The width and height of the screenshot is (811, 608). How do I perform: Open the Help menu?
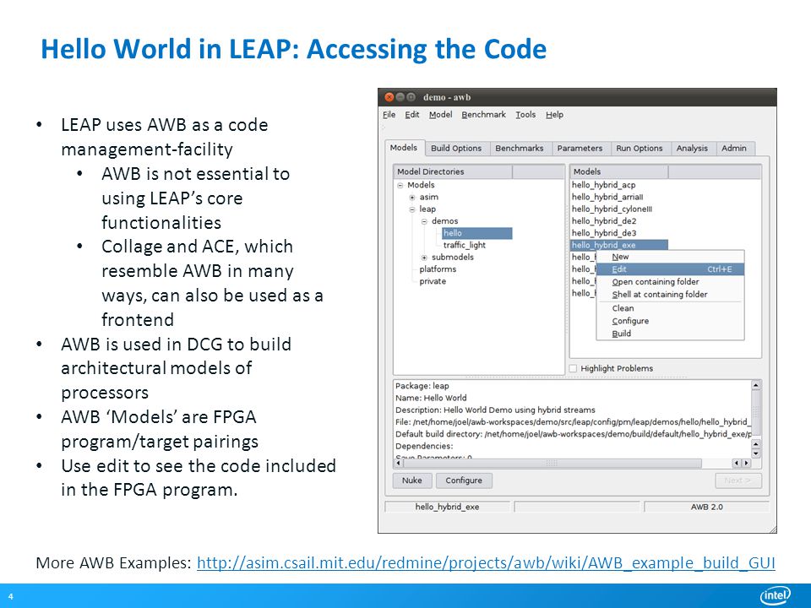554,115
